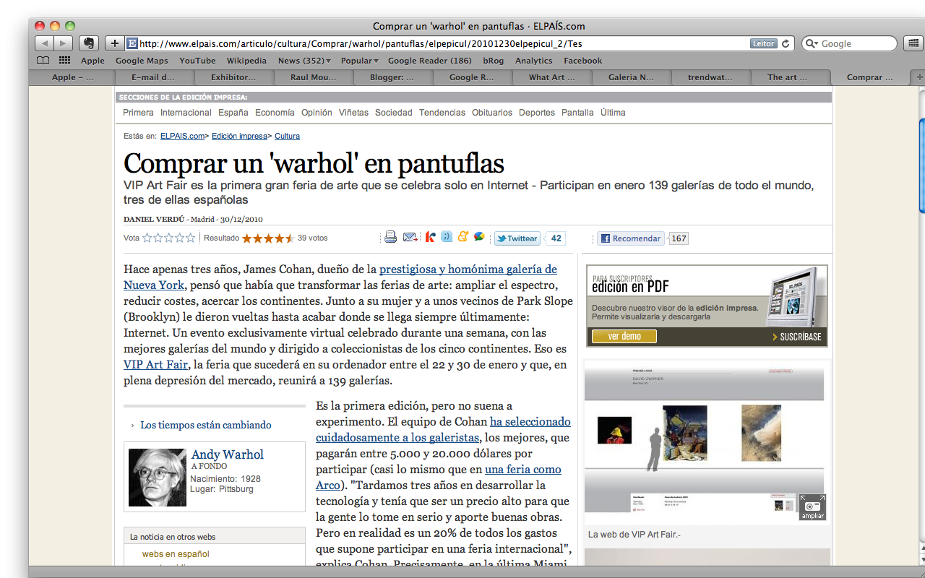Share on the Google Buzz icon
Screen dimensions: 925x578
coord(479,237)
